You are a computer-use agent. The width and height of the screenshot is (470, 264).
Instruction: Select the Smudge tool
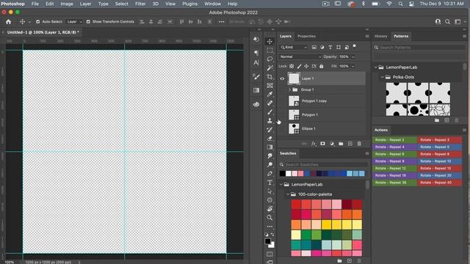pos(270,156)
